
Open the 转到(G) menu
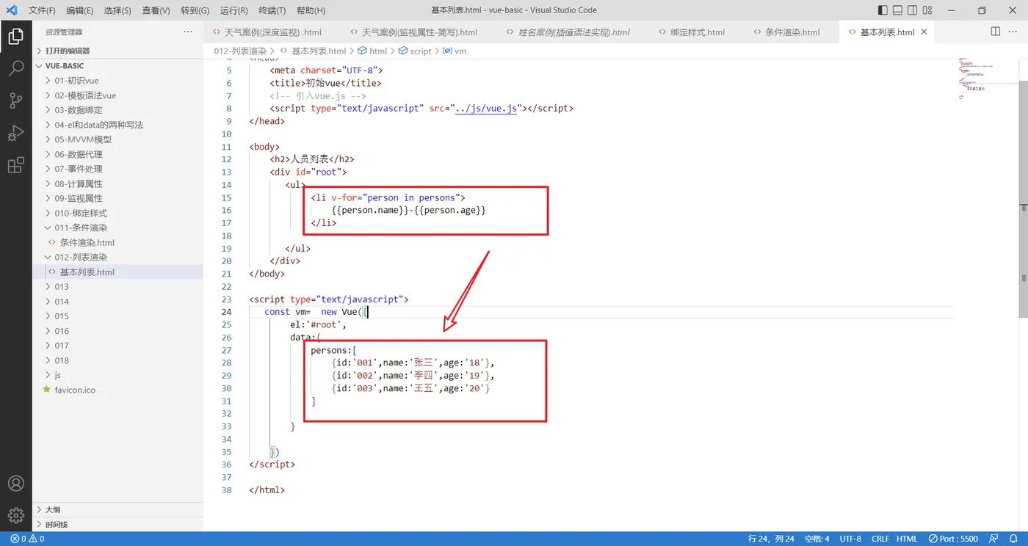[195, 10]
